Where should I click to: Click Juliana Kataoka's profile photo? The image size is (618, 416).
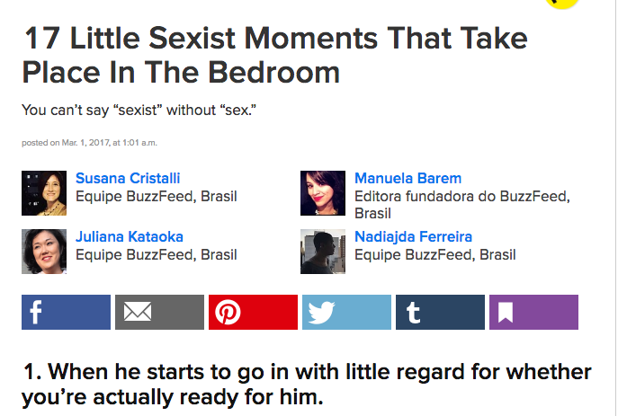(44, 252)
